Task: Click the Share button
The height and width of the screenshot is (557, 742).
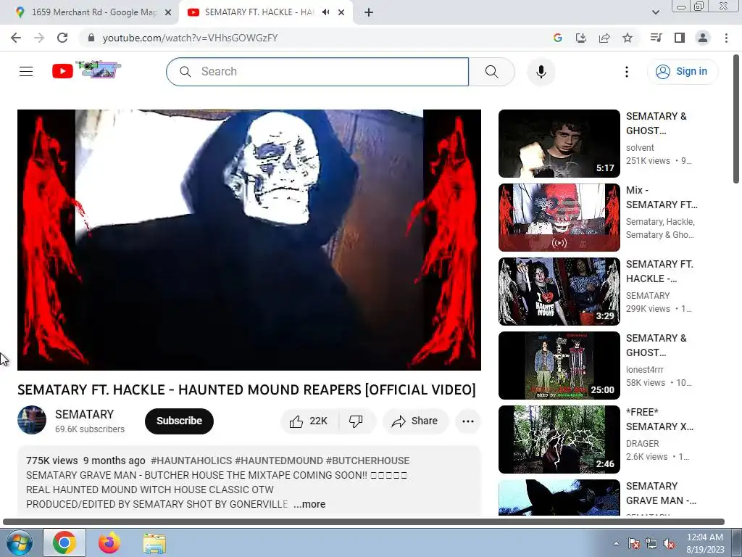Action: pyautogui.click(x=415, y=421)
